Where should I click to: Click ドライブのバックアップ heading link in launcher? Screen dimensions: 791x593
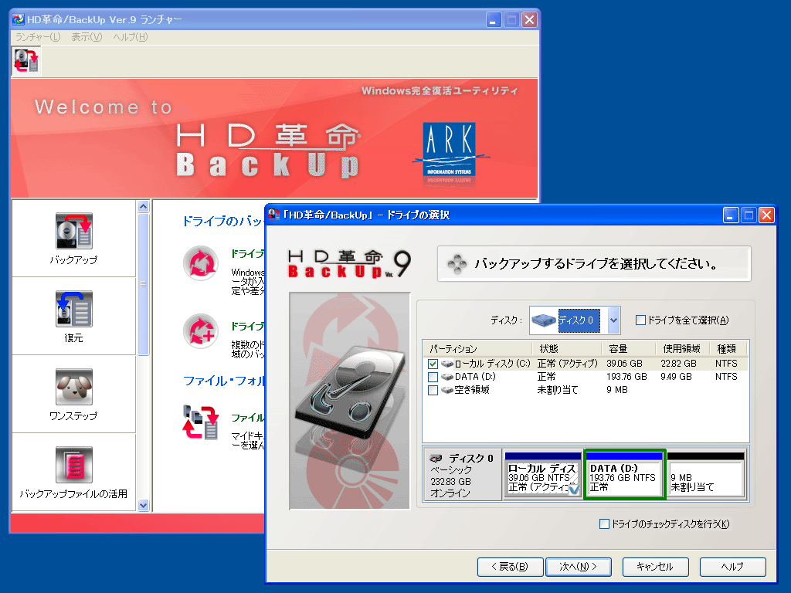pyautogui.click(x=223, y=221)
